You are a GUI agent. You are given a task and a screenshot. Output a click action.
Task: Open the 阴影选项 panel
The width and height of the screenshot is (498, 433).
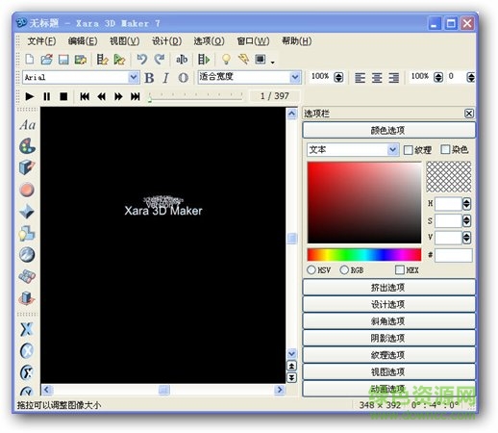coord(388,339)
